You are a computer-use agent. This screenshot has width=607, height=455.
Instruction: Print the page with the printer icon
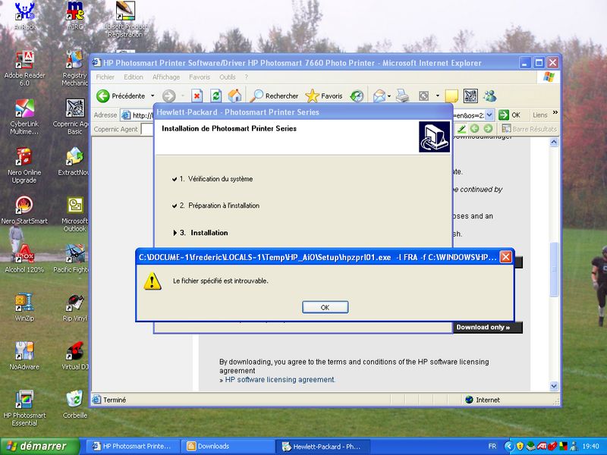(x=403, y=96)
